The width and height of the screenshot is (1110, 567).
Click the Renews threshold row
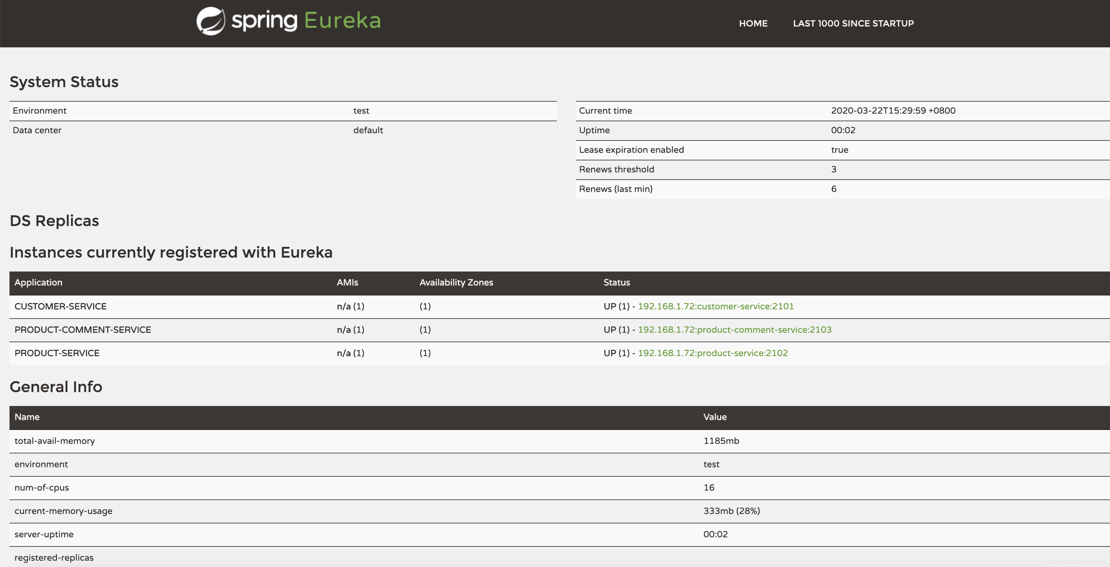[616, 170]
